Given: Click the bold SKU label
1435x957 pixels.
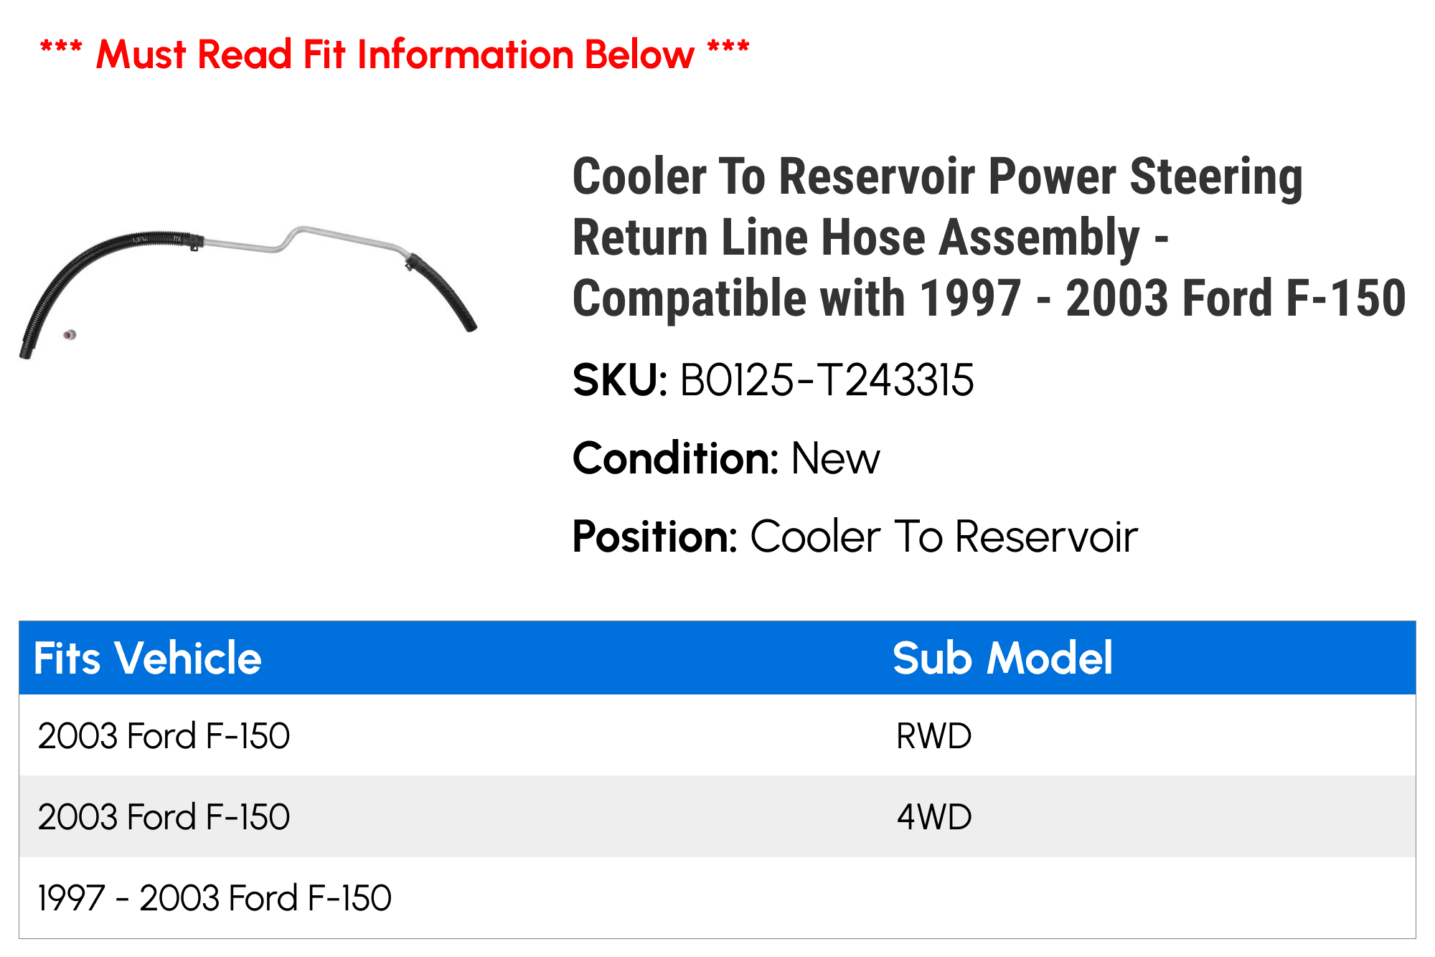Looking at the screenshot, I should click(620, 380).
